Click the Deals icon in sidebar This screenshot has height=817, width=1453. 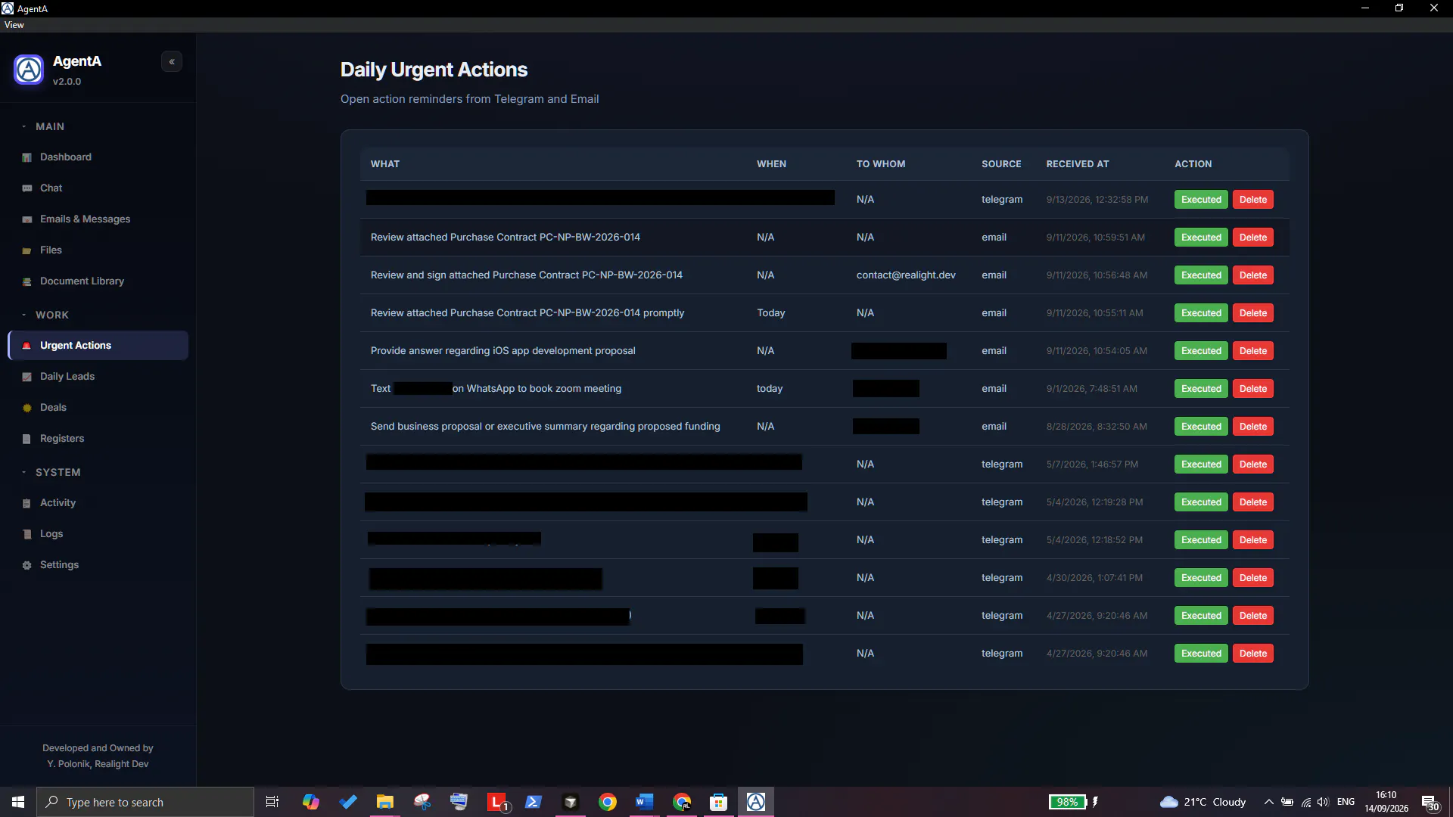(x=27, y=408)
